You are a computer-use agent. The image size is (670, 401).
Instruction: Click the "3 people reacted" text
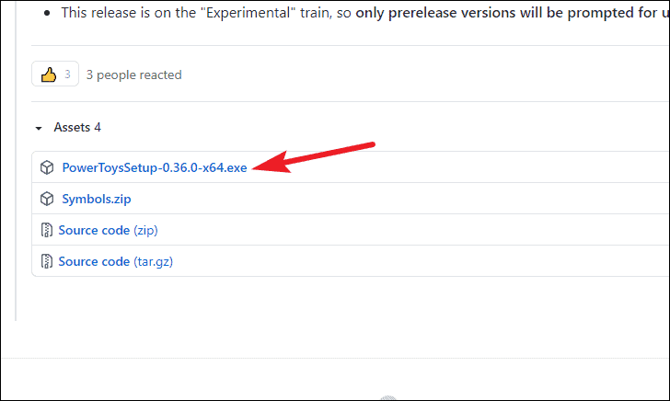(134, 74)
